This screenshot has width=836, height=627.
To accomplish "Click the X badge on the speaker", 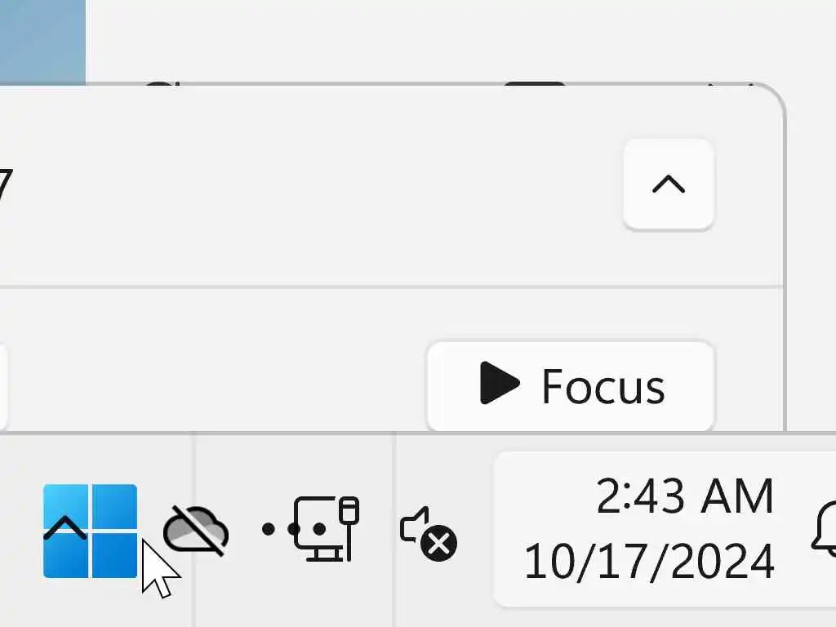I will [x=438, y=544].
